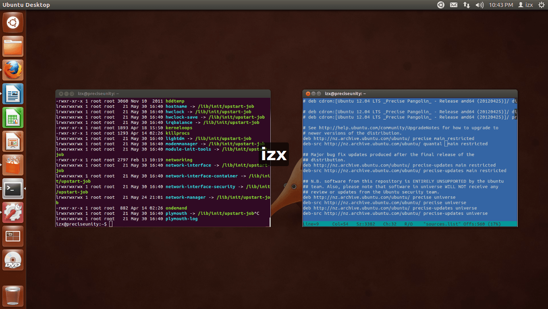Click 'Offs:560 (17%)' in status bar
This screenshot has width=548, height=309.
tap(482, 224)
